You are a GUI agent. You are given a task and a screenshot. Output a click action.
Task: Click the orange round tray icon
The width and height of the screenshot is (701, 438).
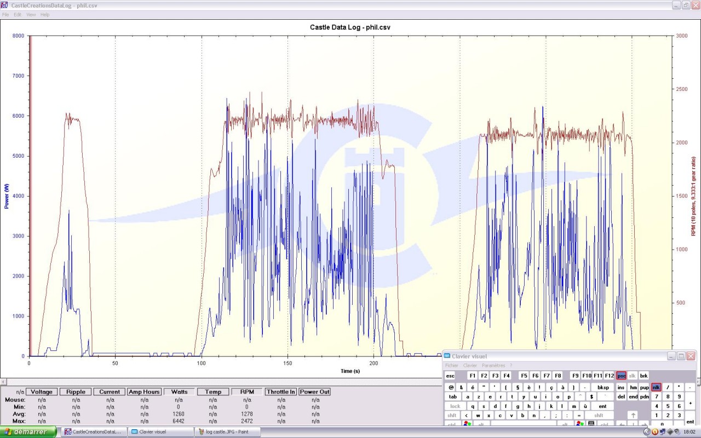(x=654, y=432)
